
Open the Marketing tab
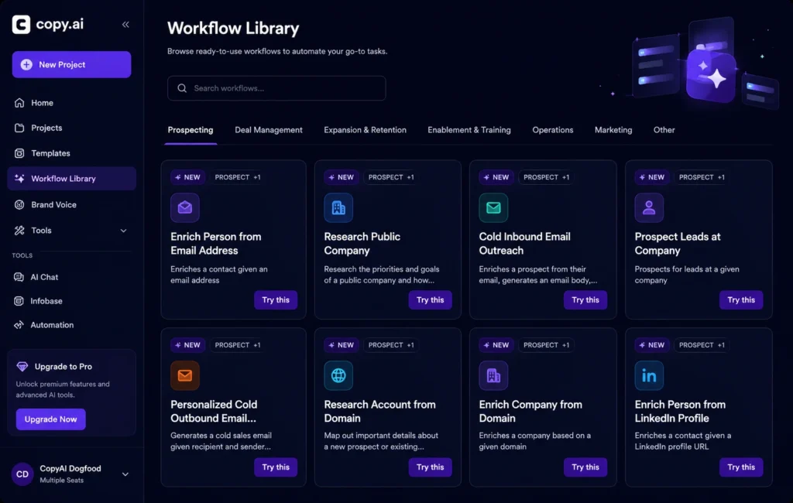click(x=613, y=130)
